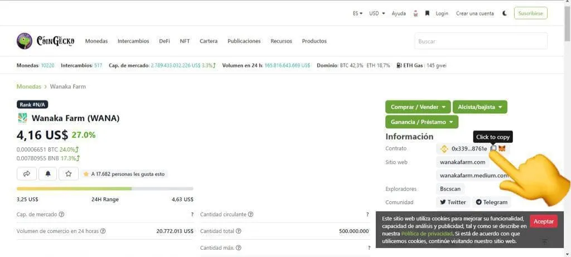Add token to MetaMask fox icon
The height and width of the screenshot is (257, 571).
[502, 148]
